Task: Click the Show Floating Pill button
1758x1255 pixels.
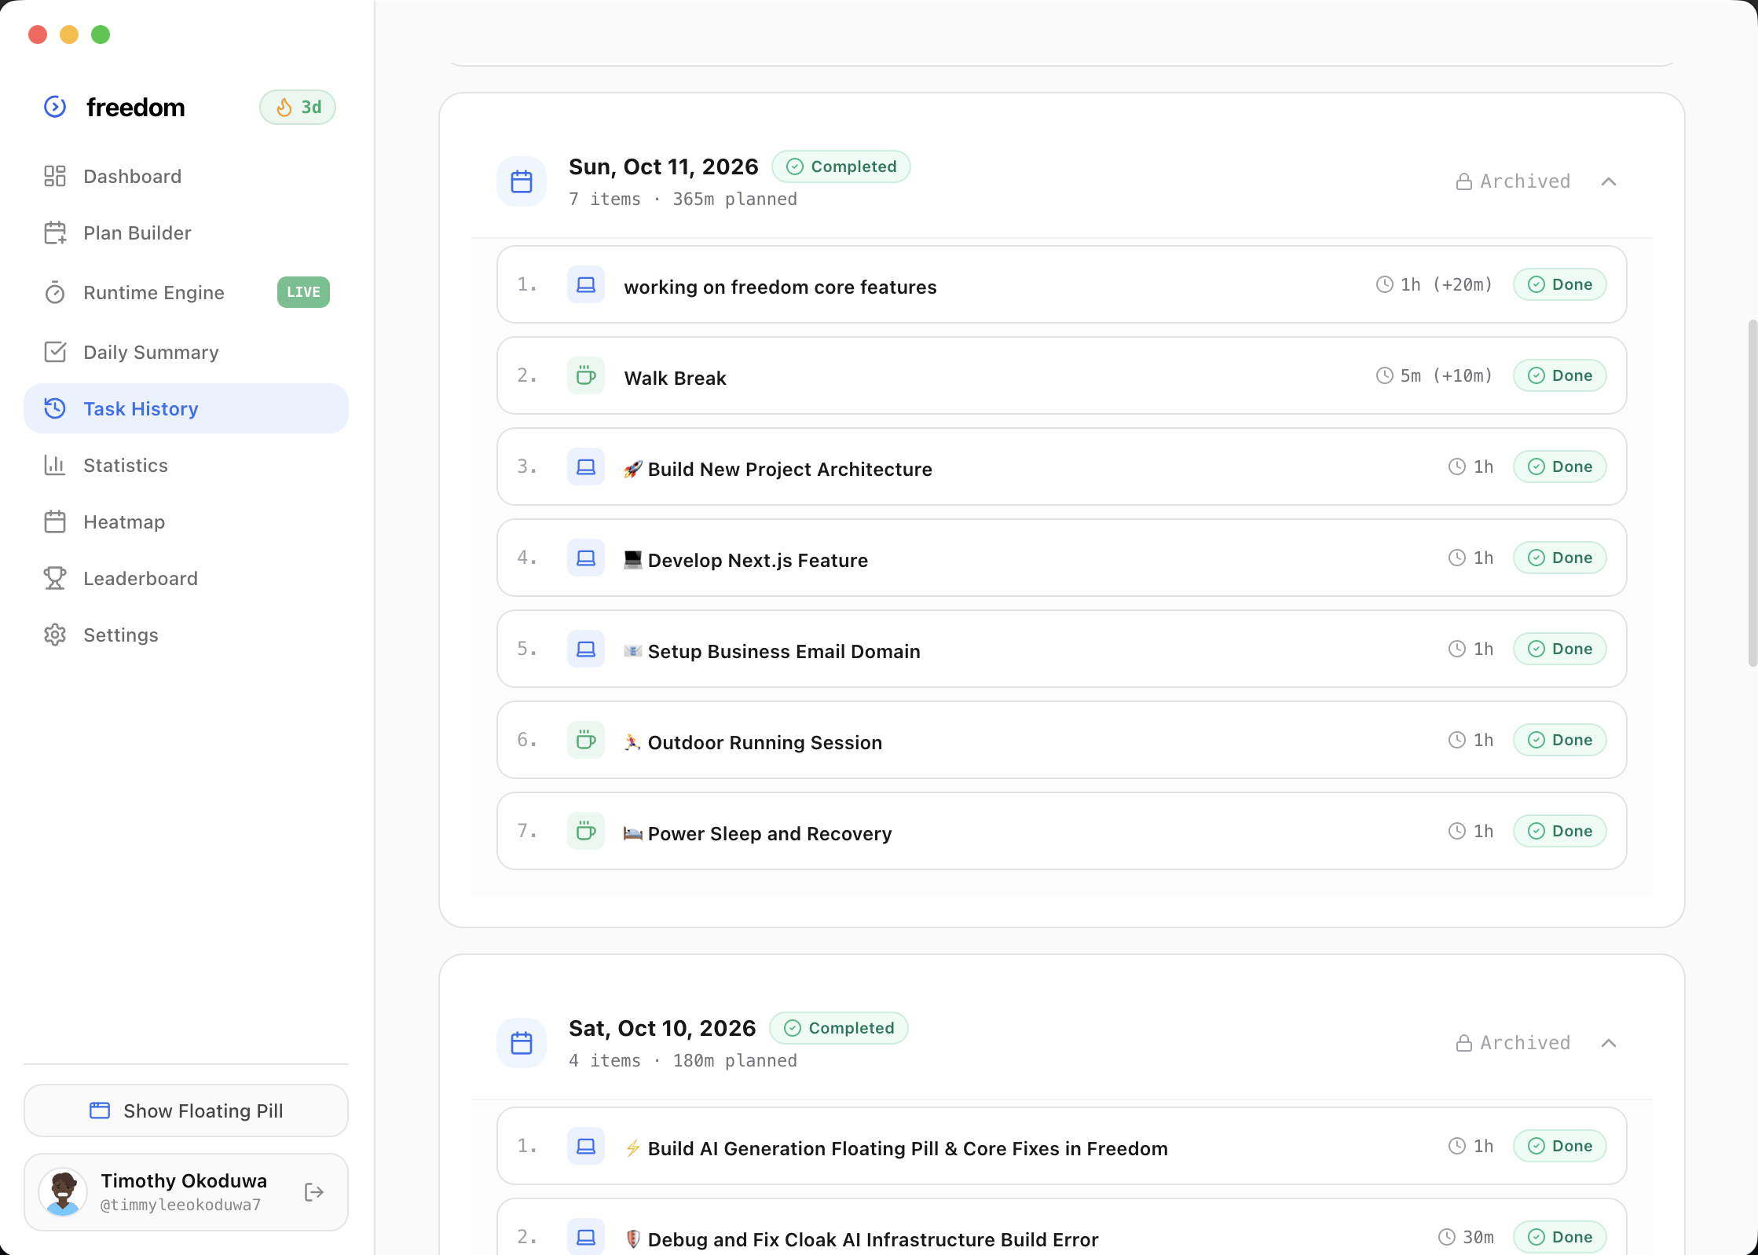Action: tap(186, 1110)
